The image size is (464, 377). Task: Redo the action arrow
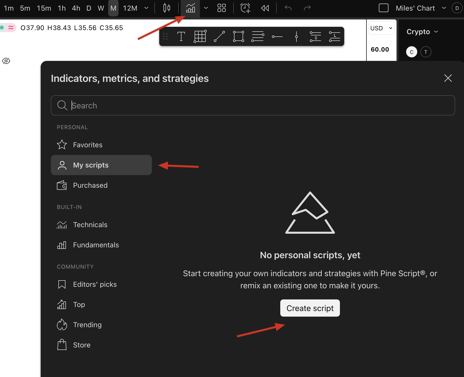(307, 8)
